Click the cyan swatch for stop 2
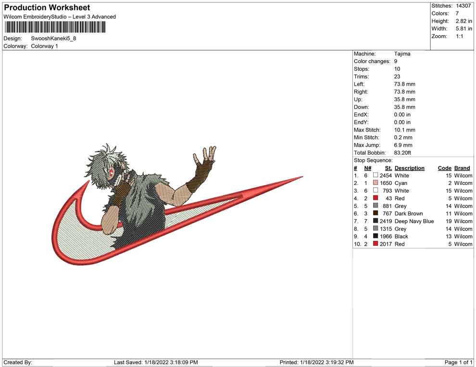This screenshot has height=367, width=476. coord(376,183)
